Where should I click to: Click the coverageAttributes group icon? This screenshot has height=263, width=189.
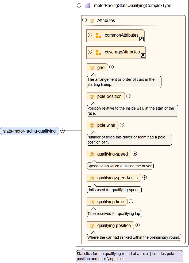pyautogui.click(x=98, y=52)
